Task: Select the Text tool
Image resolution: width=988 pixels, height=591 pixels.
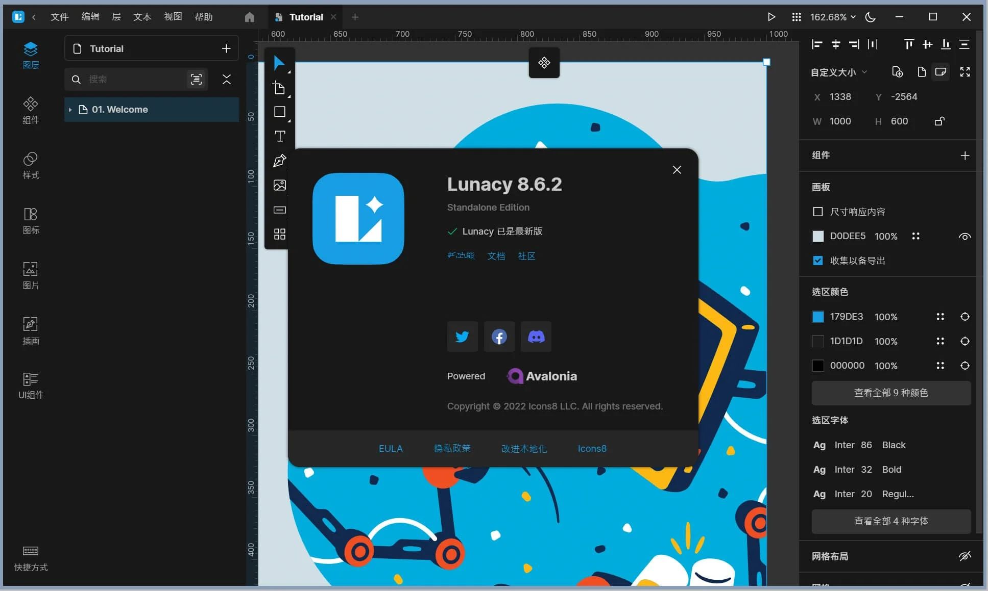Action: 279,136
